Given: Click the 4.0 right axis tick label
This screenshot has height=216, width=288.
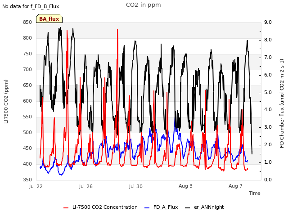Looking at the screenshot, I should (268, 110).
